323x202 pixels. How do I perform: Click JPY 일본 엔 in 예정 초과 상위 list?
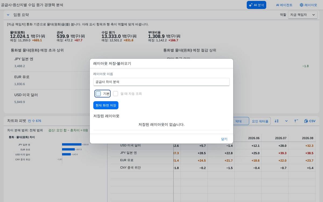click(x=24, y=59)
